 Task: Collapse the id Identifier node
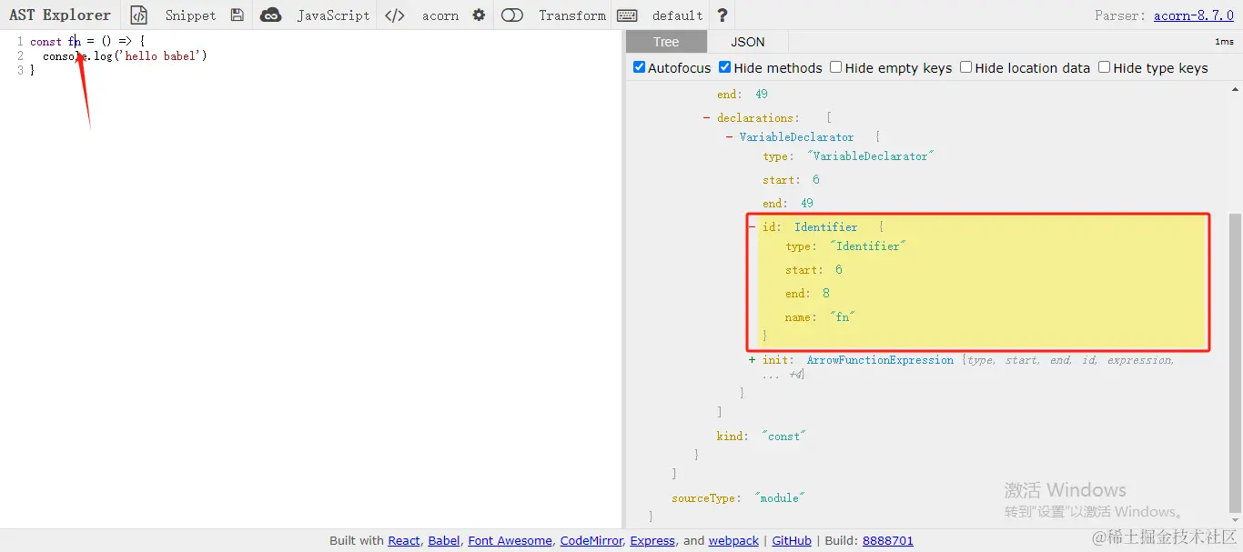pyautogui.click(x=753, y=227)
